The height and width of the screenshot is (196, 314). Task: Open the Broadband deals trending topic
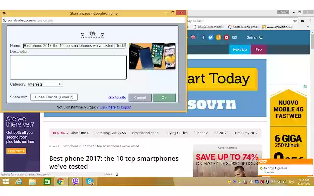tap(145, 133)
